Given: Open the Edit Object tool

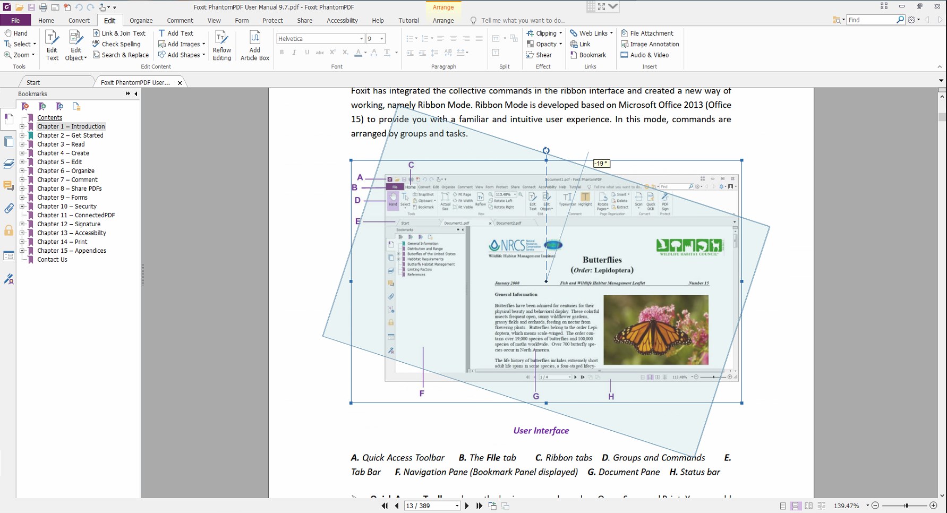Looking at the screenshot, I should pos(76,46).
